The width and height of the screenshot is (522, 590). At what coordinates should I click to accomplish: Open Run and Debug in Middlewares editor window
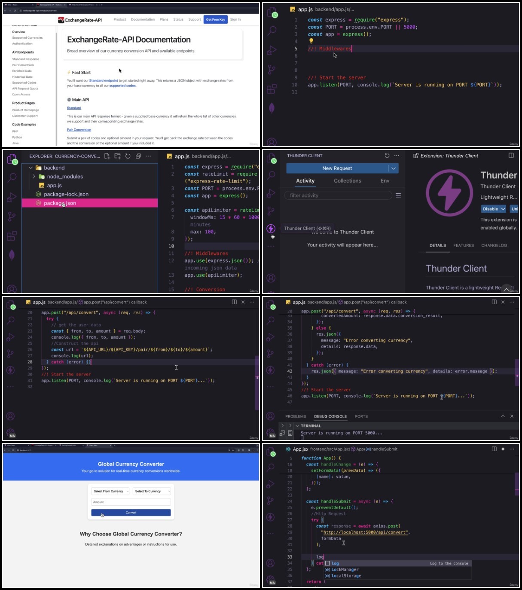tap(272, 50)
